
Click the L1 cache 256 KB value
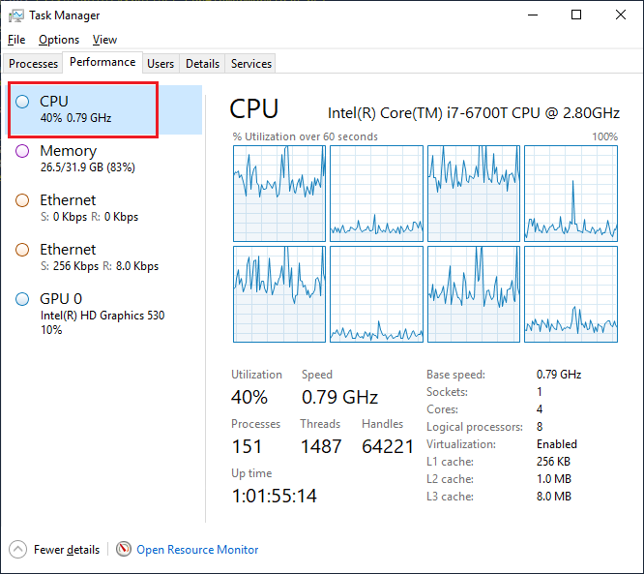(553, 462)
